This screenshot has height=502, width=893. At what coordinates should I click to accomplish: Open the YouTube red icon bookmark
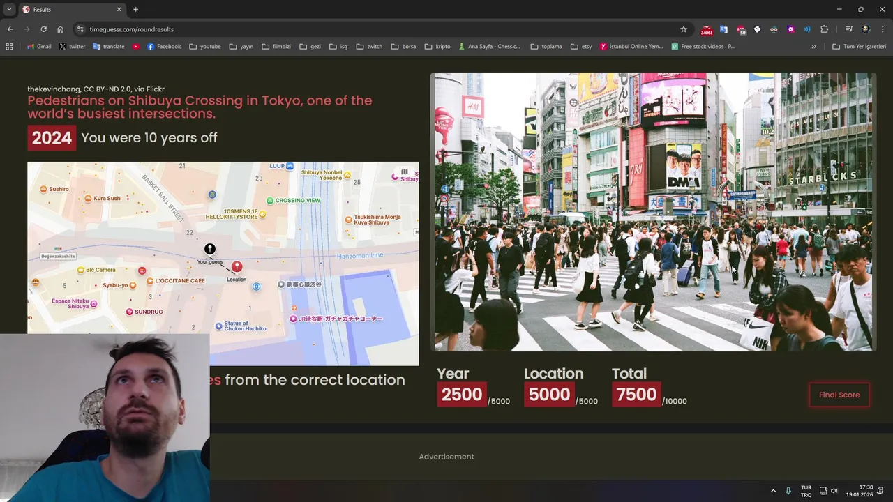pos(135,47)
